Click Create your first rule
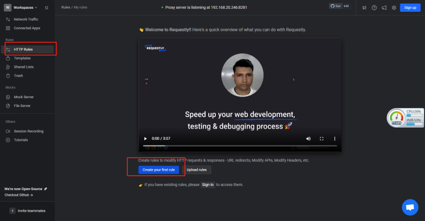 click(x=159, y=170)
